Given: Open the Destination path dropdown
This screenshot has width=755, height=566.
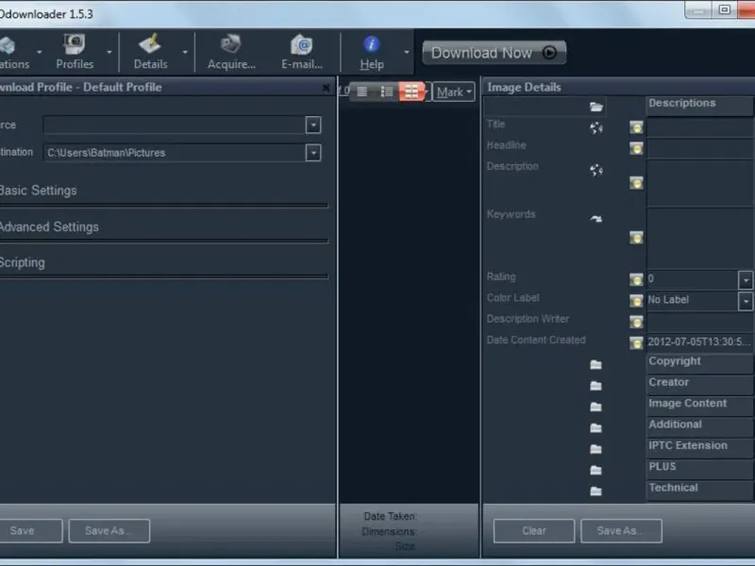Looking at the screenshot, I should point(313,153).
